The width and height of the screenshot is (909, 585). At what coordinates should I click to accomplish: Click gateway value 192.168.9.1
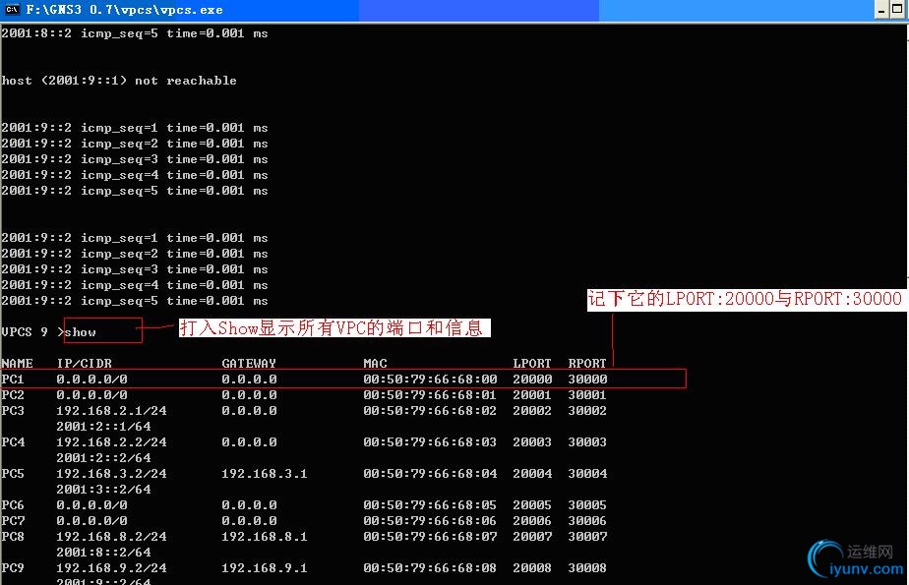(265, 567)
